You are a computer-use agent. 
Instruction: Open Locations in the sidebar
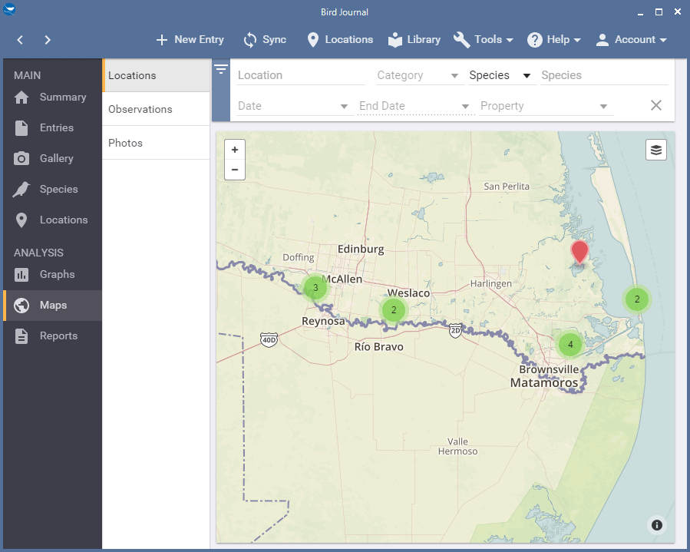click(52, 220)
